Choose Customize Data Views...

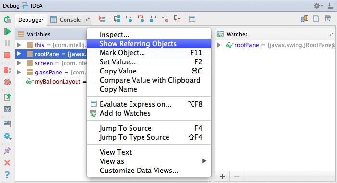pyautogui.click(x=149, y=171)
